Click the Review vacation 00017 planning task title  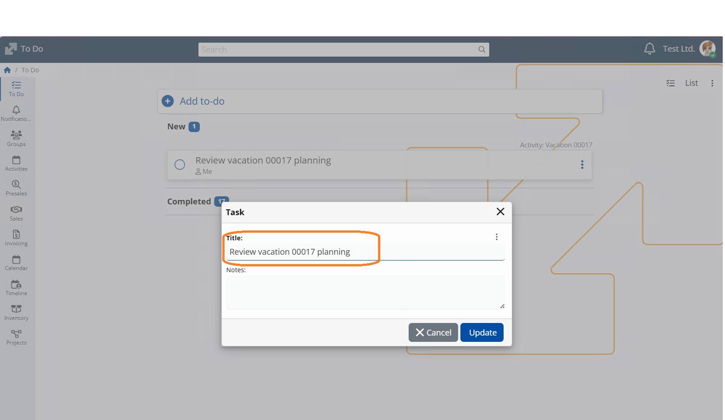click(263, 160)
